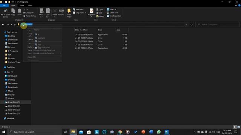Open Music under This PC
Viewport: 241px width, 135px height.
click(x=11, y=91)
